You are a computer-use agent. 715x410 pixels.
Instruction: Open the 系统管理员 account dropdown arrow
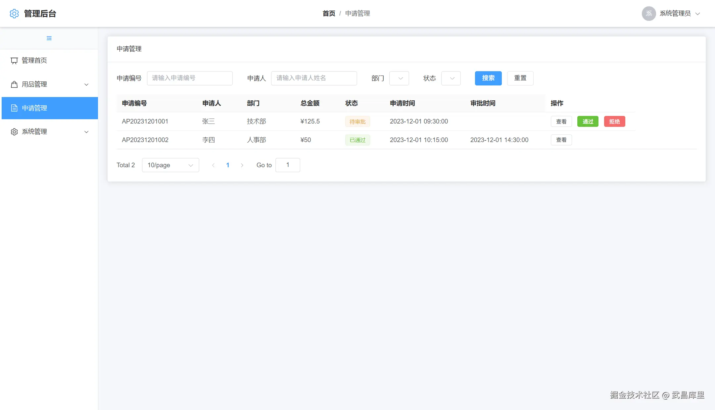tap(698, 14)
